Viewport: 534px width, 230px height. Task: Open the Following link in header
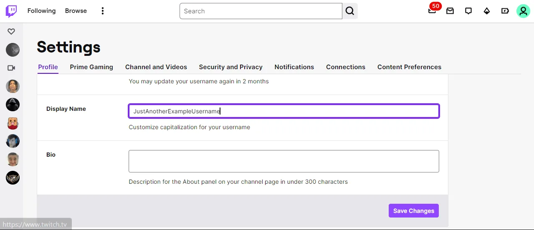tap(41, 11)
